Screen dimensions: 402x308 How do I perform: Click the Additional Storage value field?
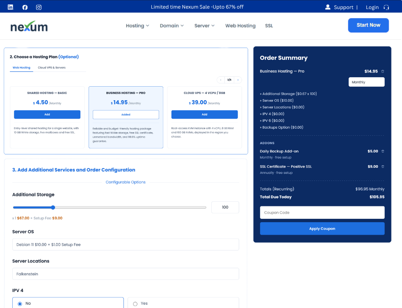point(225,207)
